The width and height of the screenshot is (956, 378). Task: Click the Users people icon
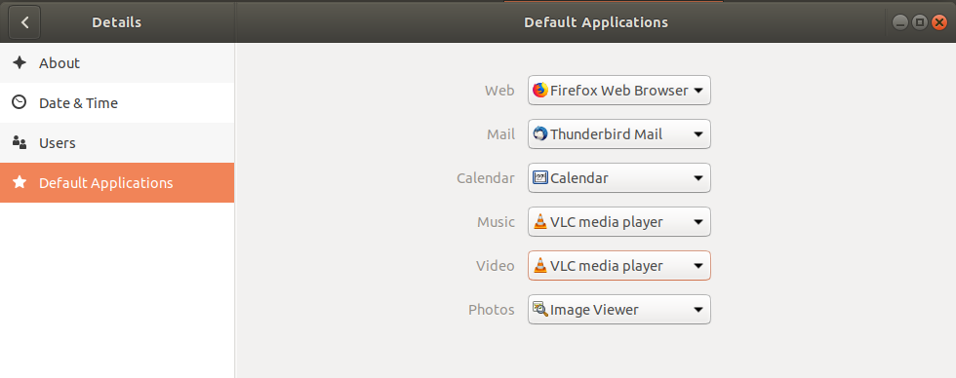coord(20,143)
